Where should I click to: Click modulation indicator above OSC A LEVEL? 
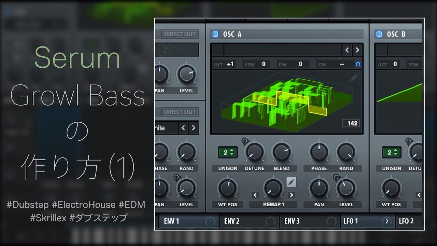pyautogui.click(x=336, y=177)
